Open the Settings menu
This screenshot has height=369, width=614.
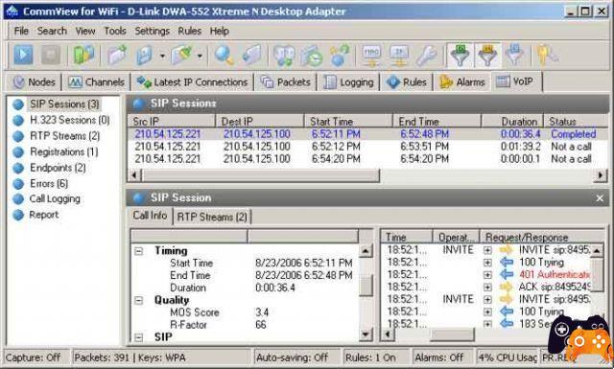(x=152, y=31)
